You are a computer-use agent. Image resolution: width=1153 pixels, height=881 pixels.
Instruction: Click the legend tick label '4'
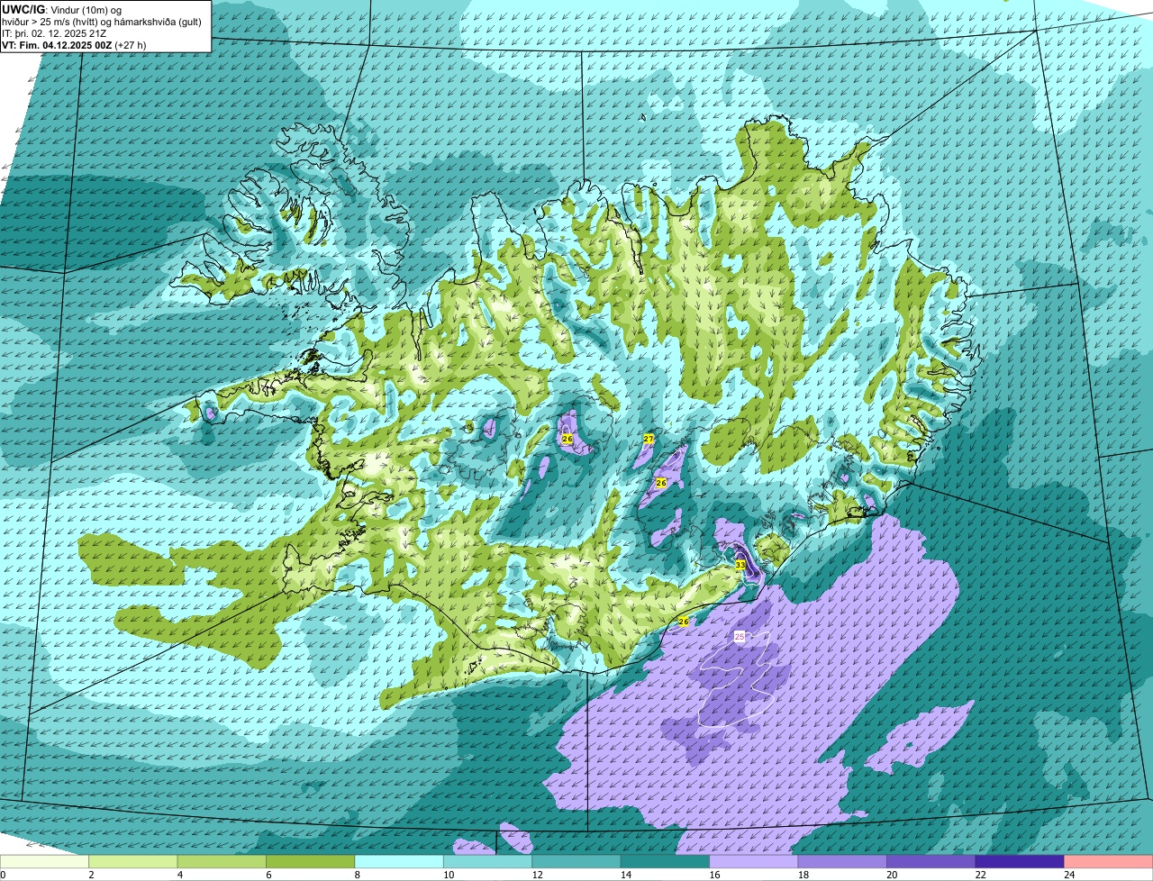click(179, 875)
